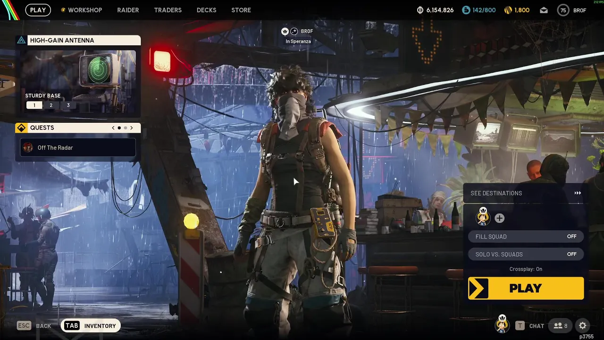Click the crown icon above the character

285,31
